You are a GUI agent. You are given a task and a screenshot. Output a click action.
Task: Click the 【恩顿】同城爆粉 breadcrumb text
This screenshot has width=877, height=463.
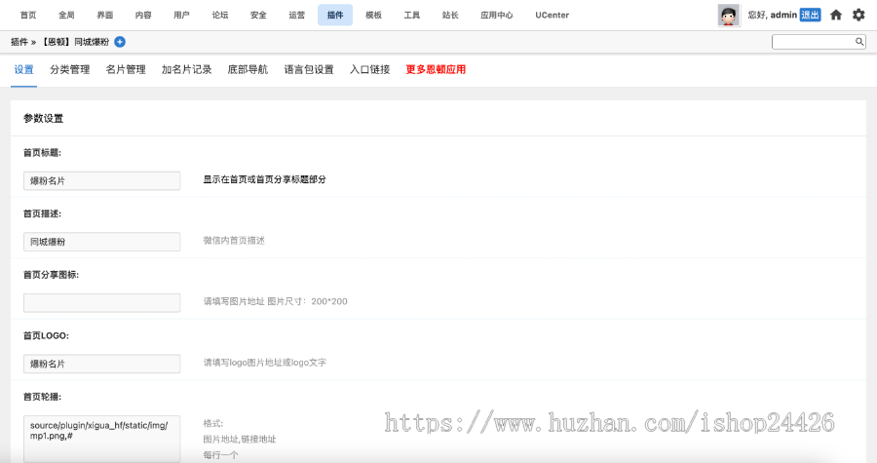click(74, 42)
